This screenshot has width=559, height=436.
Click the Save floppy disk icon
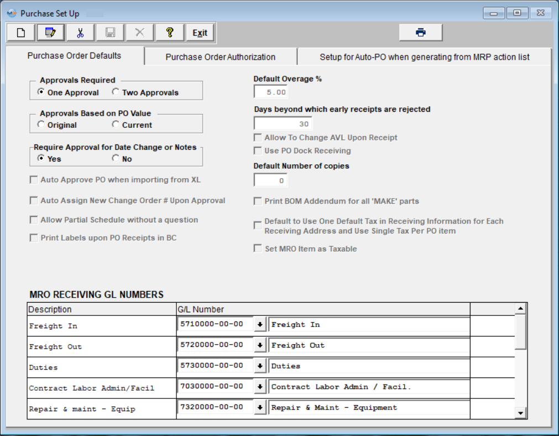110,33
